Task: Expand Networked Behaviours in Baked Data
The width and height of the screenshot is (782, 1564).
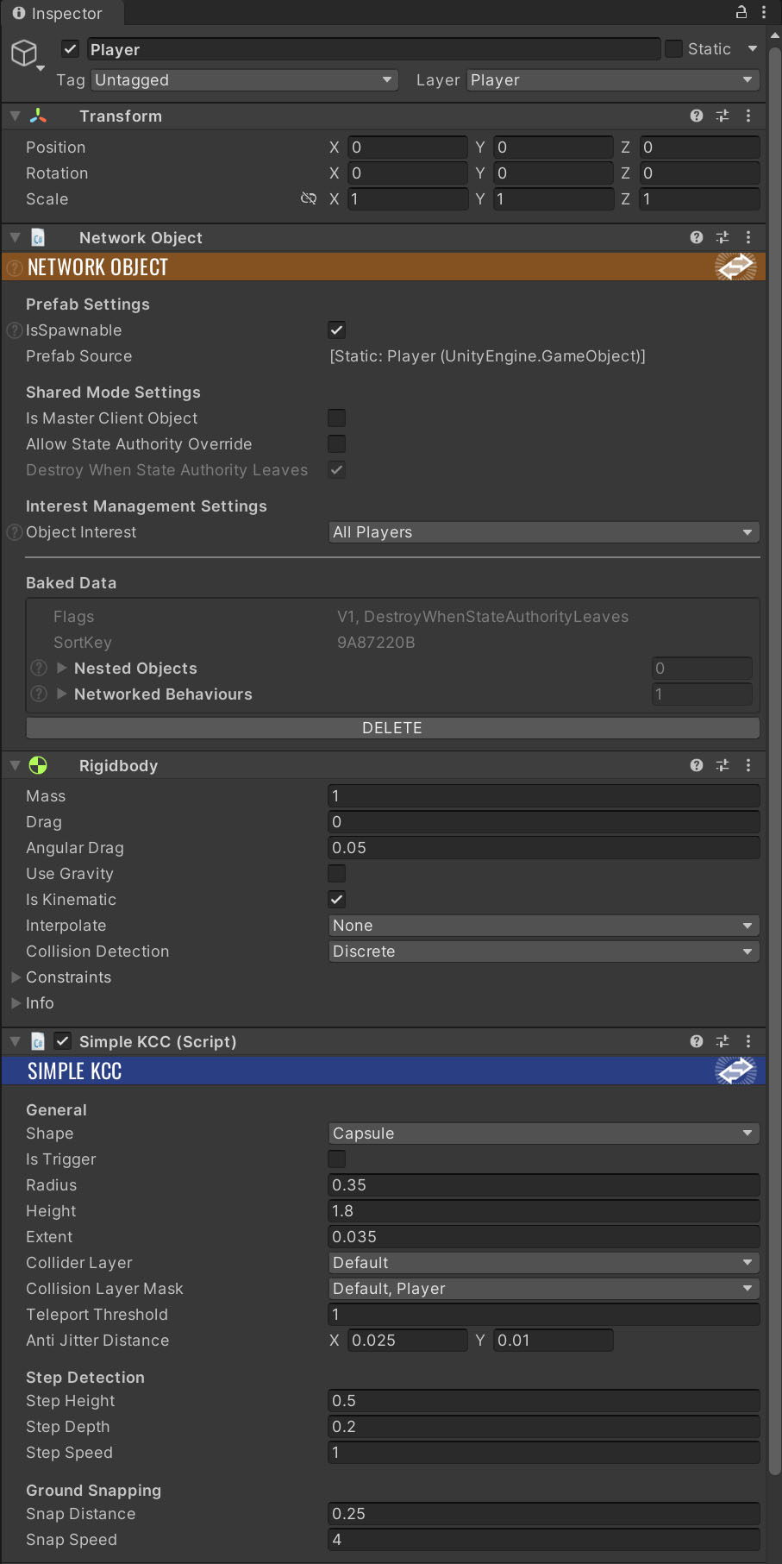Action: click(62, 694)
